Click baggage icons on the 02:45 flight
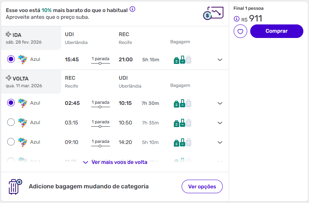The height and width of the screenshot is (203, 309). (x=182, y=103)
